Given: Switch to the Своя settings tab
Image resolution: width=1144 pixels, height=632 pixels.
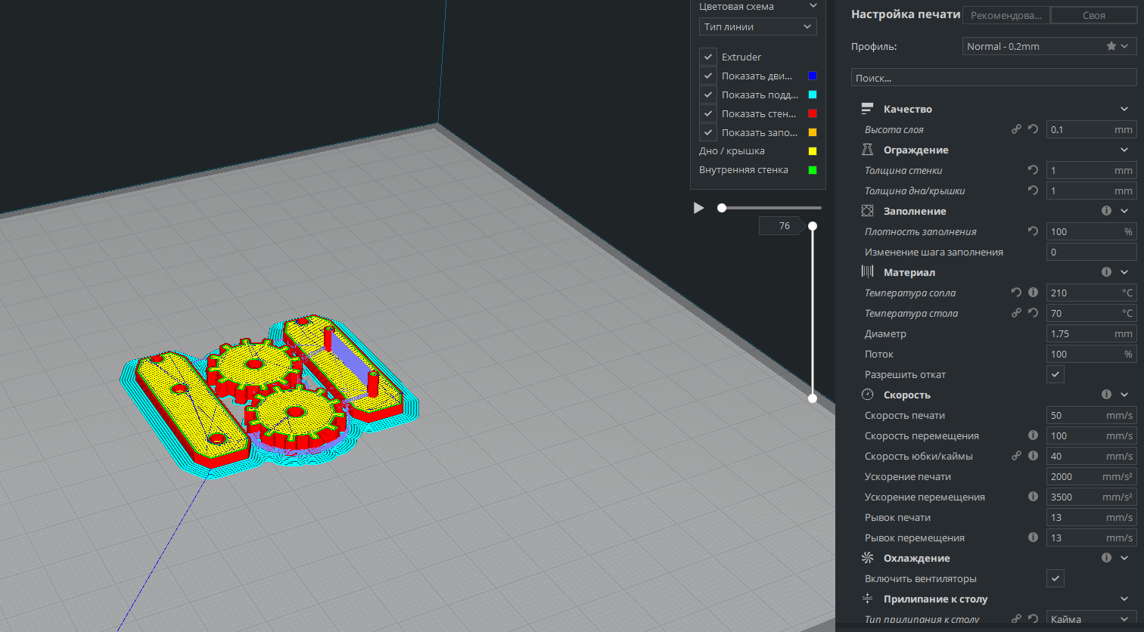Looking at the screenshot, I should 1093,15.
